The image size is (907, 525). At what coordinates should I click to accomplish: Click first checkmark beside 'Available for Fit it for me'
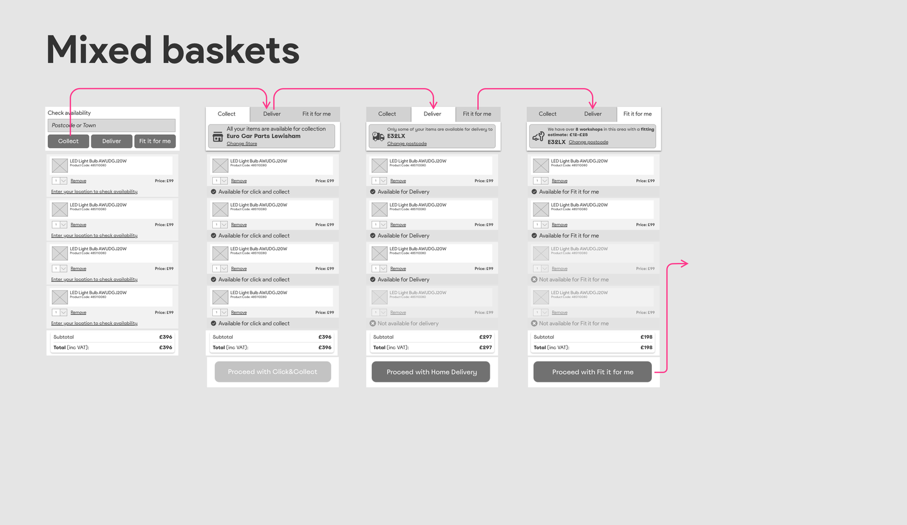tap(534, 192)
